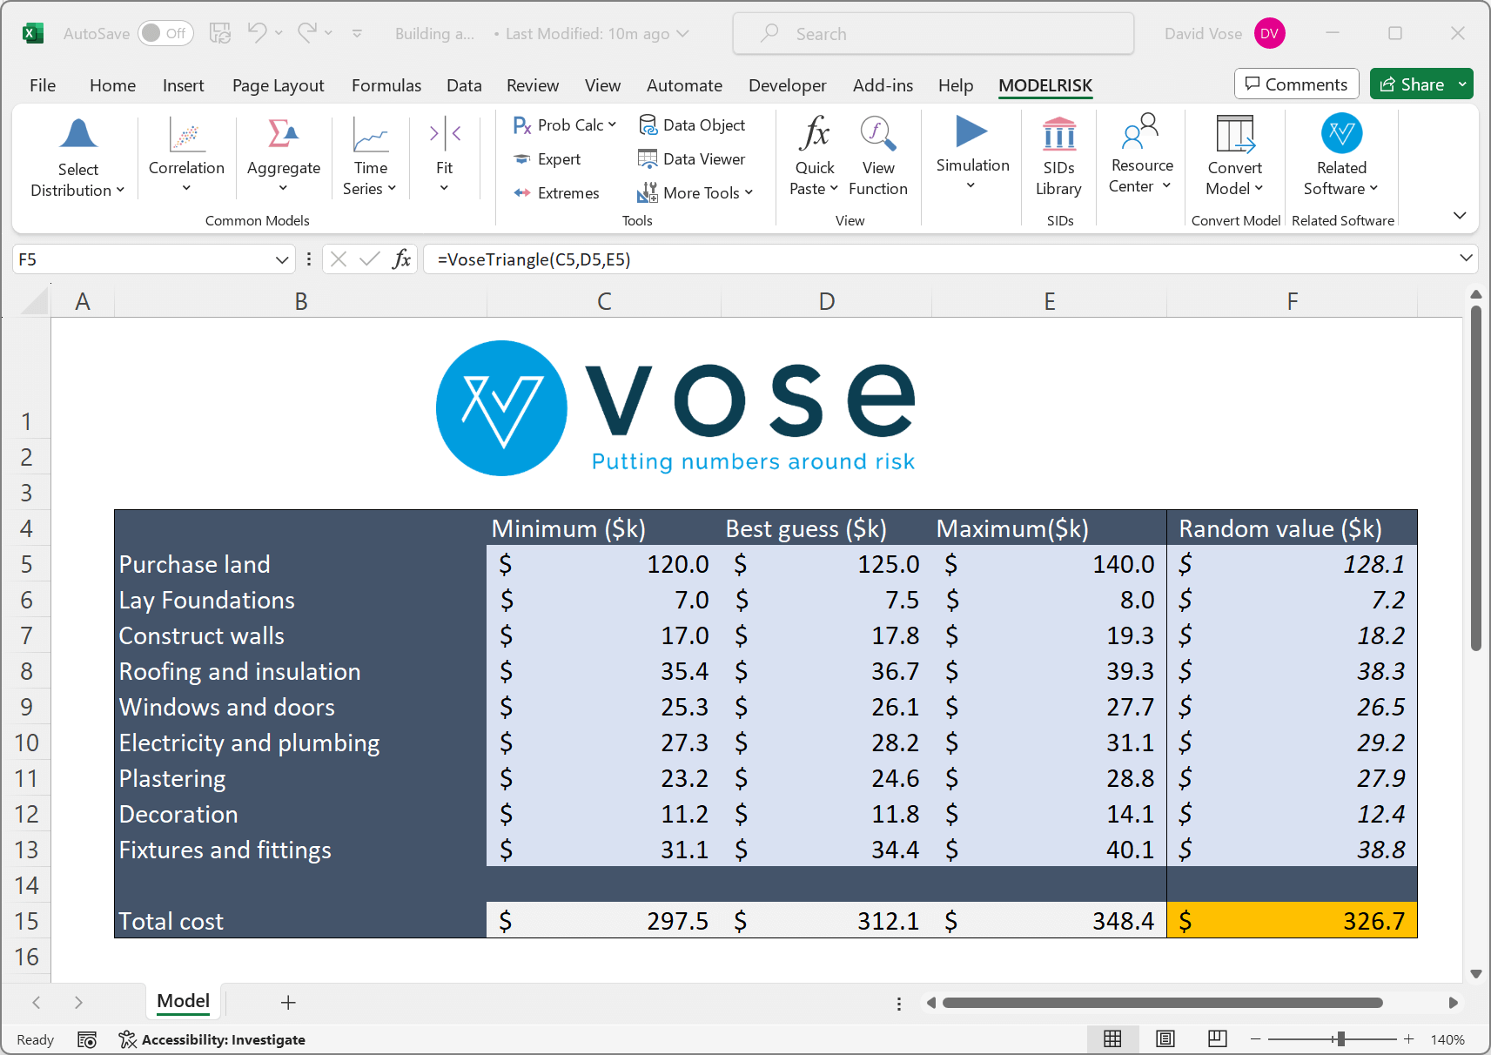Collapse the ribbon with the chevron
The image size is (1491, 1055).
click(1461, 215)
